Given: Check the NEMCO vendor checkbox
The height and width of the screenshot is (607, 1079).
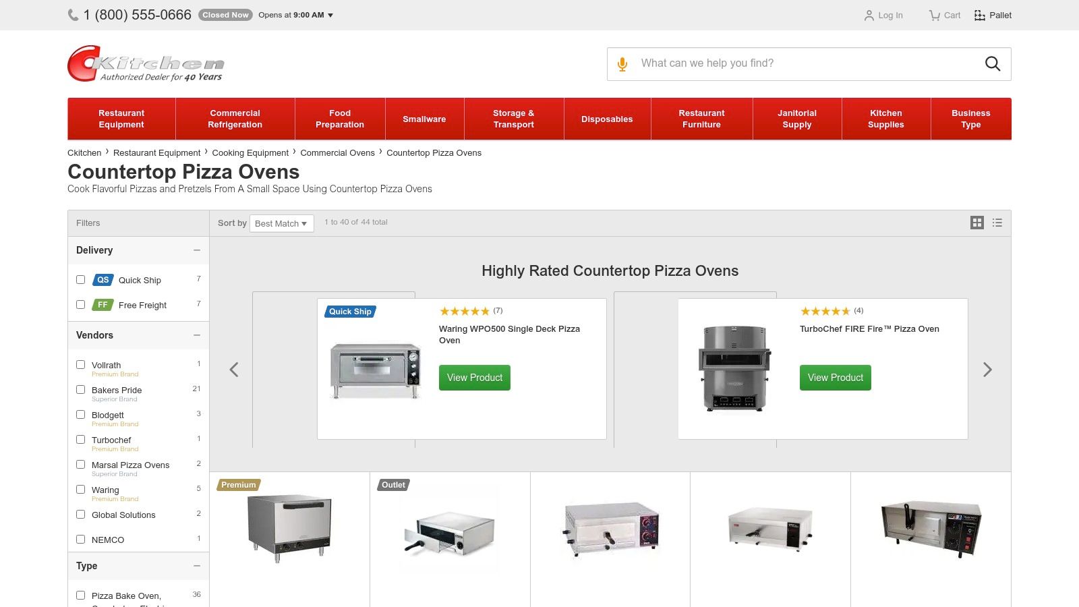Looking at the screenshot, I should (x=80, y=539).
